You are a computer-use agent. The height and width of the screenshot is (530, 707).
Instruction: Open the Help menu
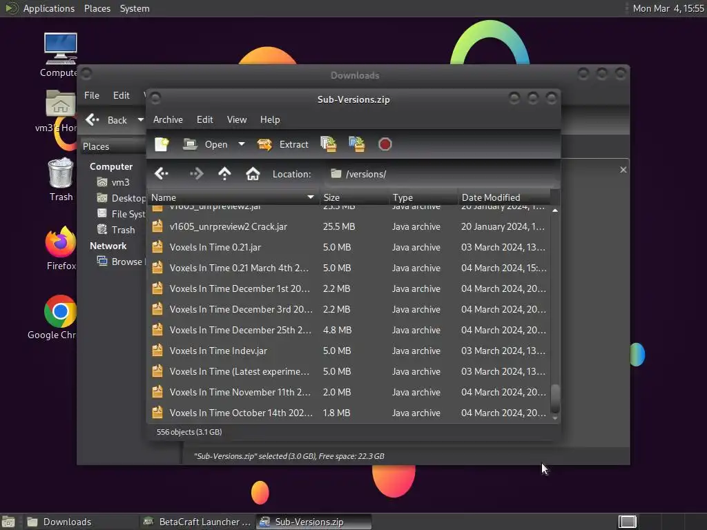[x=270, y=119]
